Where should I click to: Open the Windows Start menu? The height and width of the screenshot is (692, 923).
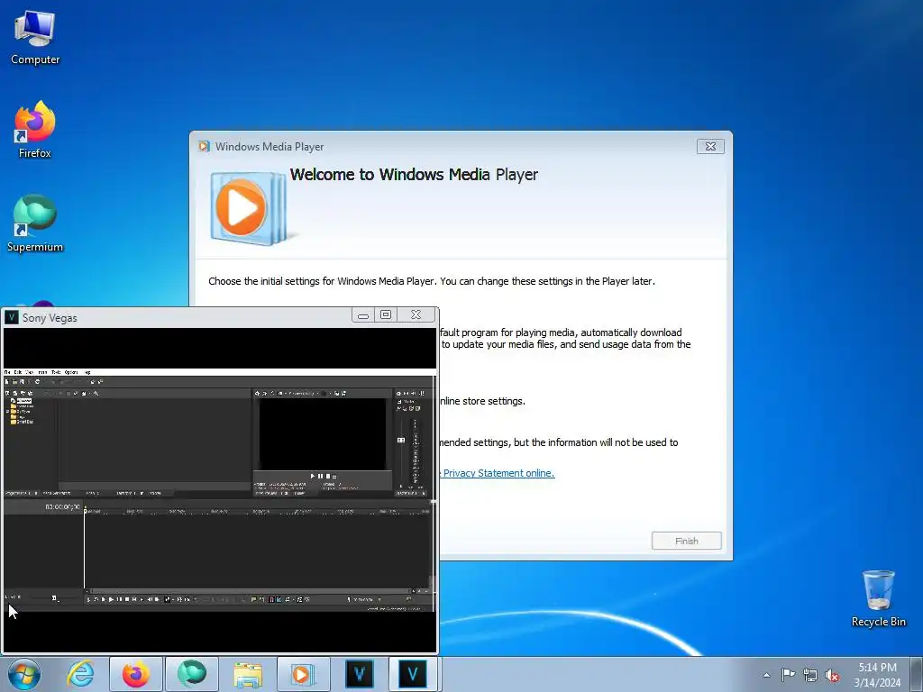[x=24, y=674]
